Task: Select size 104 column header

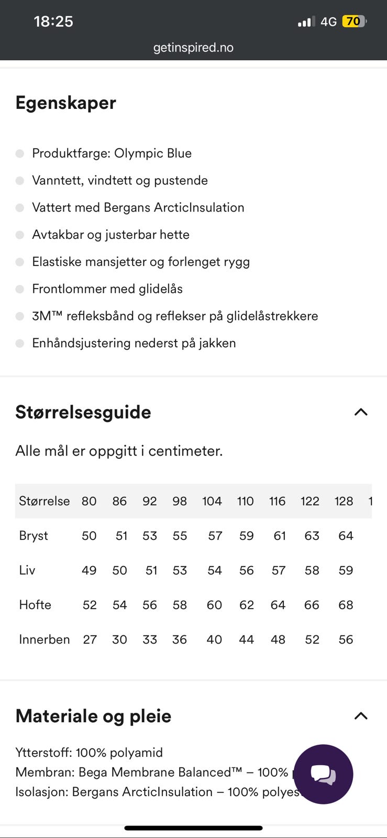Action: (x=212, y=501)
